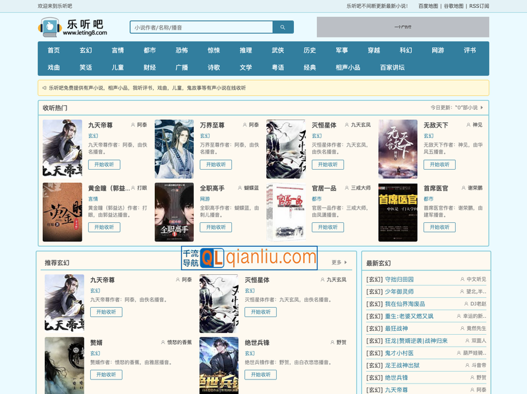
Task: Go to 相声小品 category in nav
Action: tap(348, 67)
